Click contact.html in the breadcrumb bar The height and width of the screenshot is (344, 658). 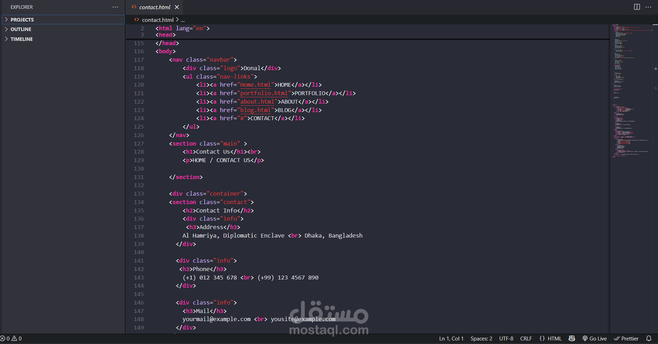click(x=158, y=20)
